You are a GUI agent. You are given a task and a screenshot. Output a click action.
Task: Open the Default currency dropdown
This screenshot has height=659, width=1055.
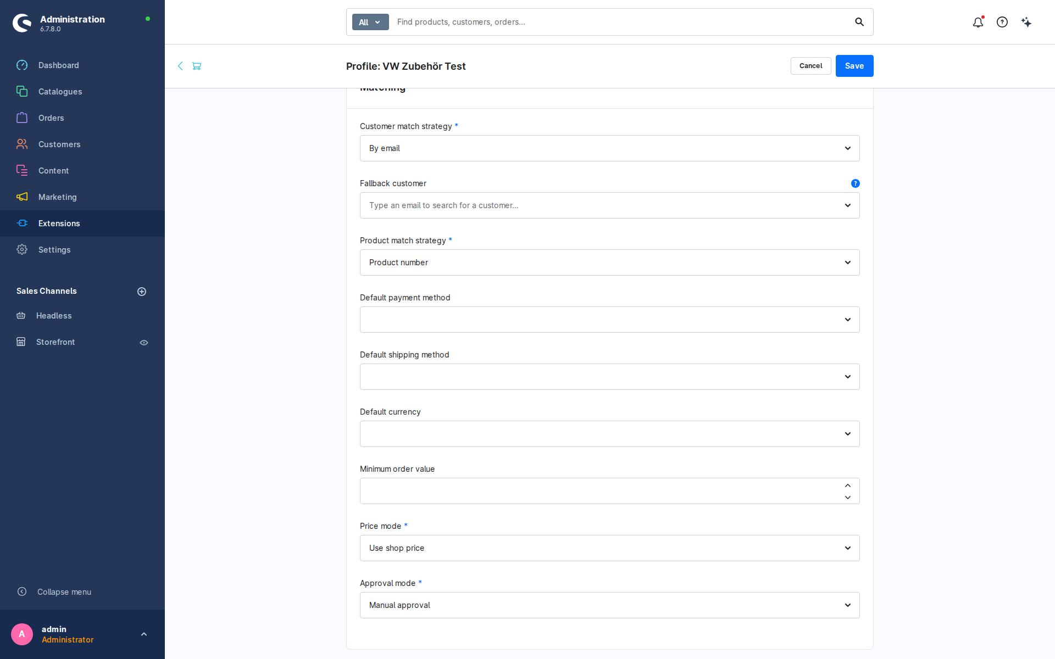point(609,434)
